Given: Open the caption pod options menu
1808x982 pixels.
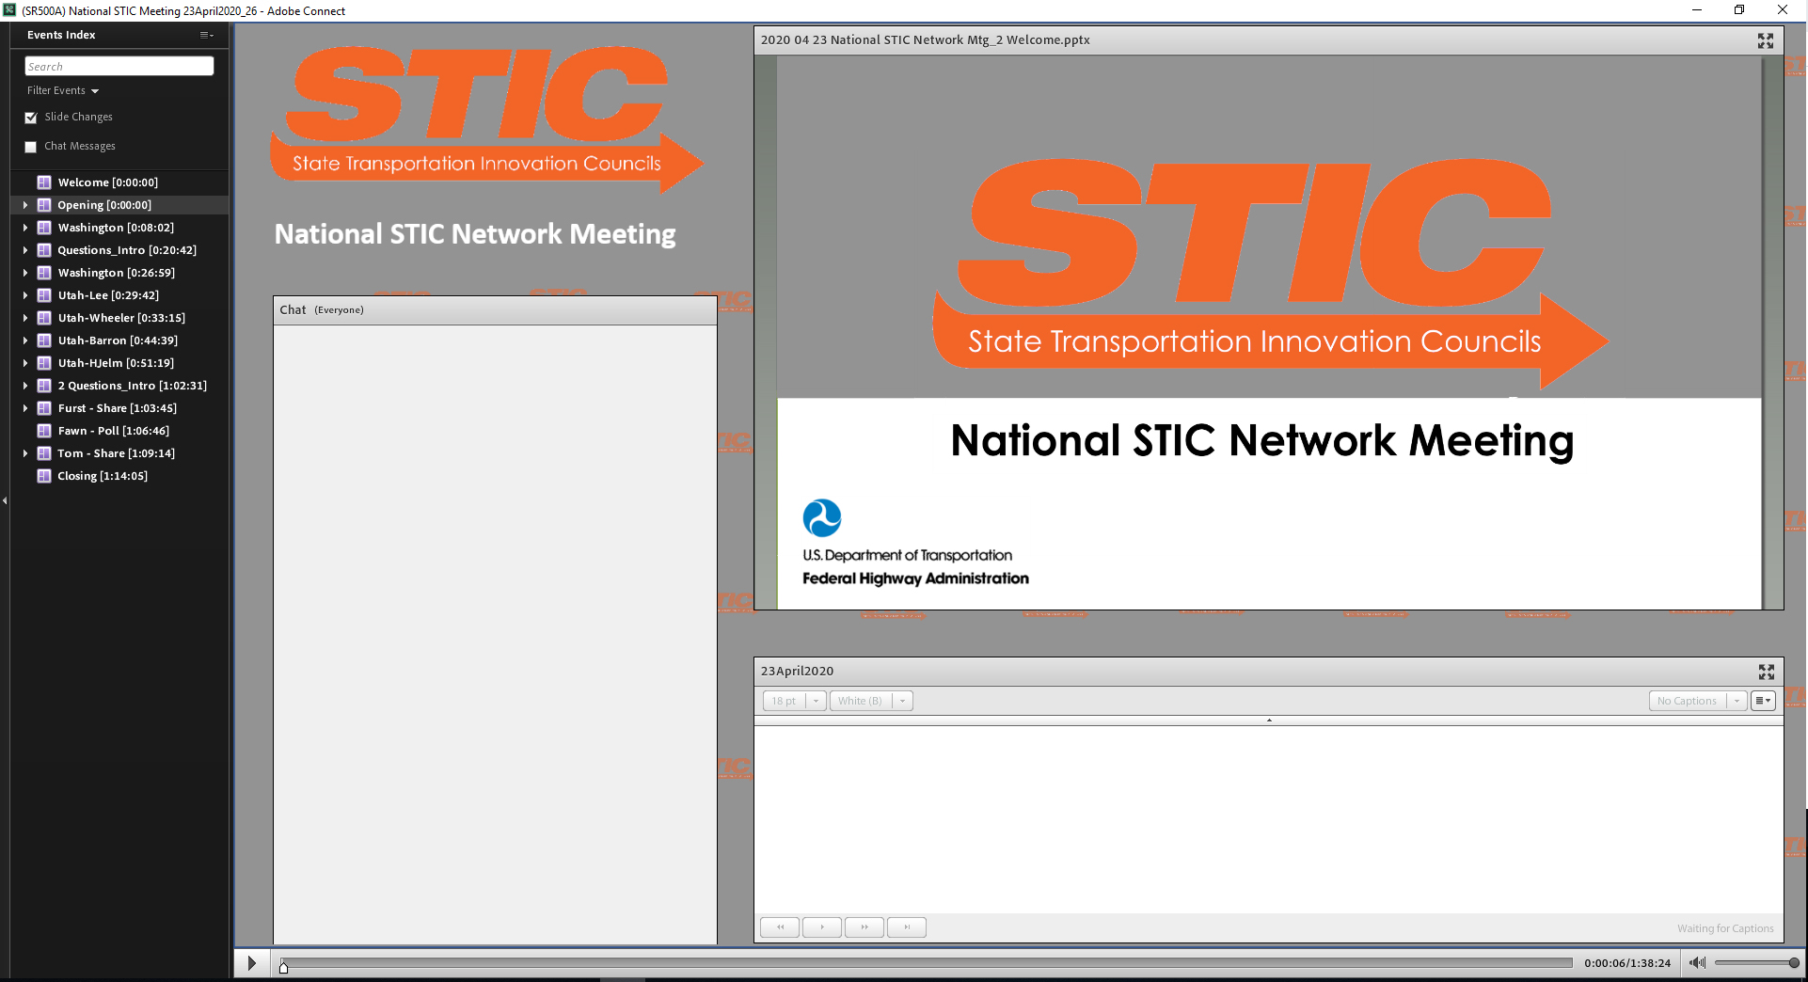Looking at the screenshot, I should [1763, 701].
